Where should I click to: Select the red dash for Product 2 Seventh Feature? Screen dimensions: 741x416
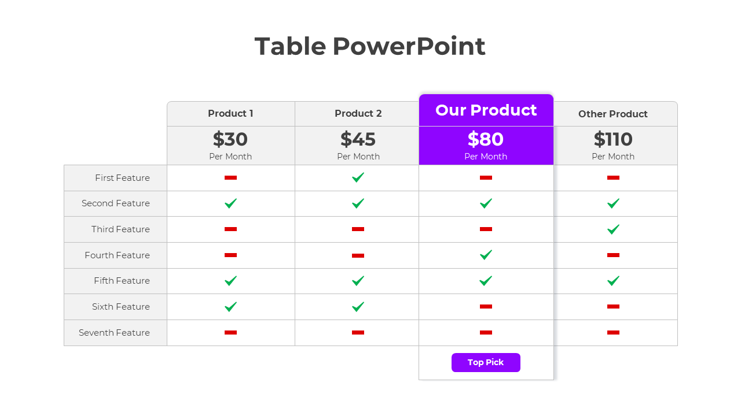358,332
